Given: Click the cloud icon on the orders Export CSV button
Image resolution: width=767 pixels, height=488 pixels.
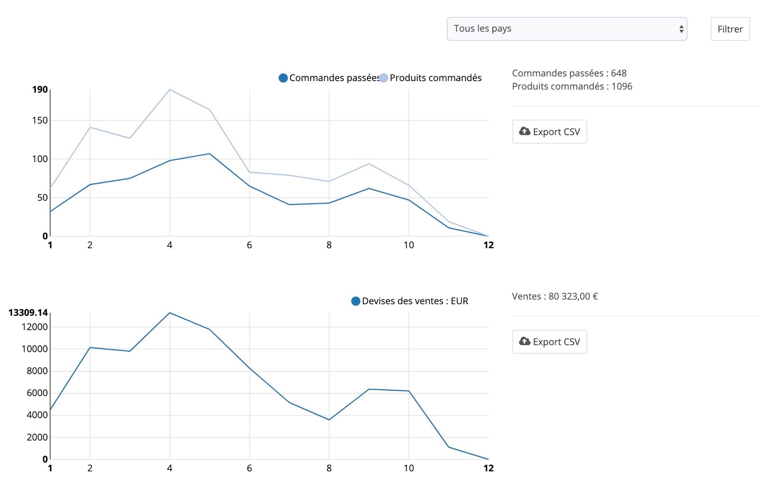Looking at the screenshot, I should [524, 131].
